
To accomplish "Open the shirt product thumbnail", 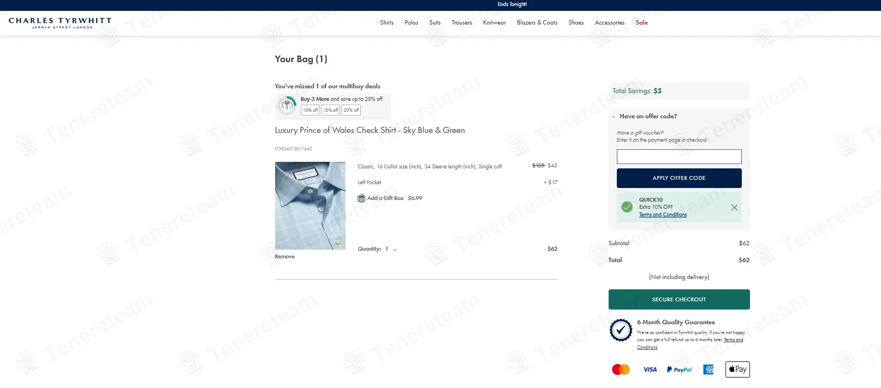I will click(x=310, y=205).
